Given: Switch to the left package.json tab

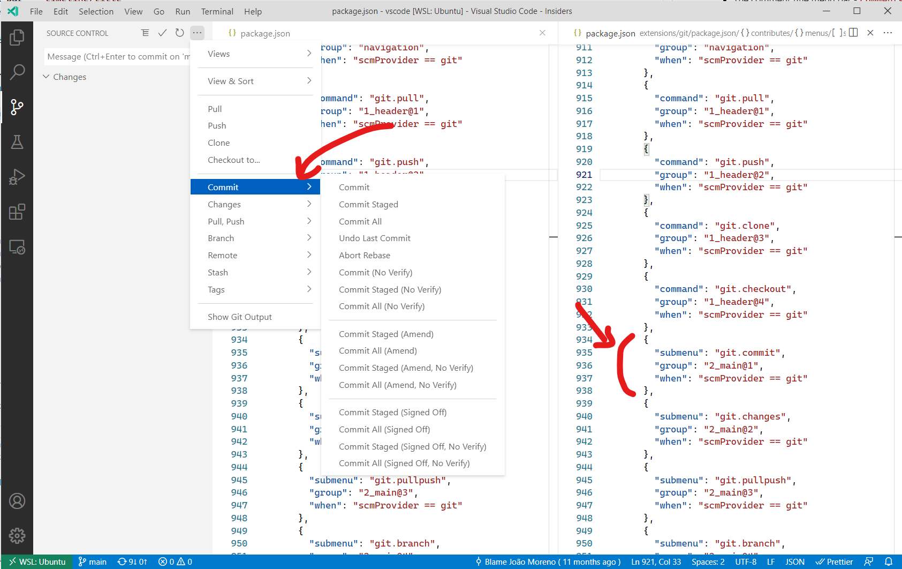Looking at the screenshot, I should coord(264,33).
